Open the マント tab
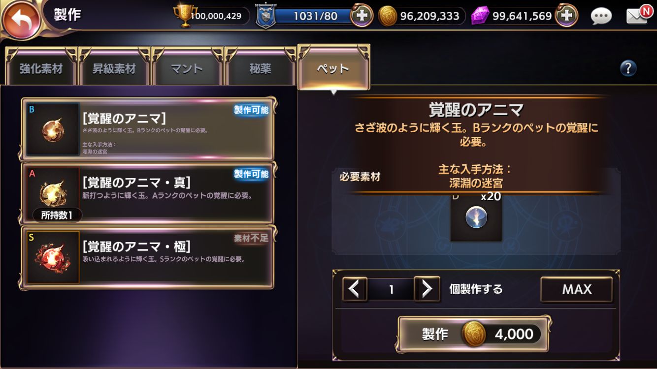The image size is (657, 369). [187, 67]
